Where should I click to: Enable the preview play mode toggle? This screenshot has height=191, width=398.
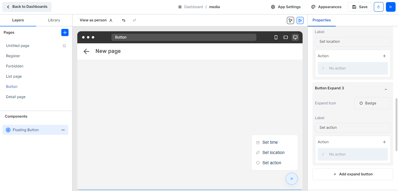tap(300, 20)
